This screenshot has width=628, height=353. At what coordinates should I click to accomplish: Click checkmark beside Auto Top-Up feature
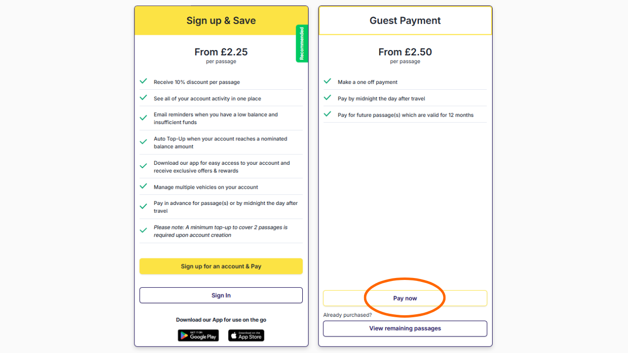[x=143, y=142]
